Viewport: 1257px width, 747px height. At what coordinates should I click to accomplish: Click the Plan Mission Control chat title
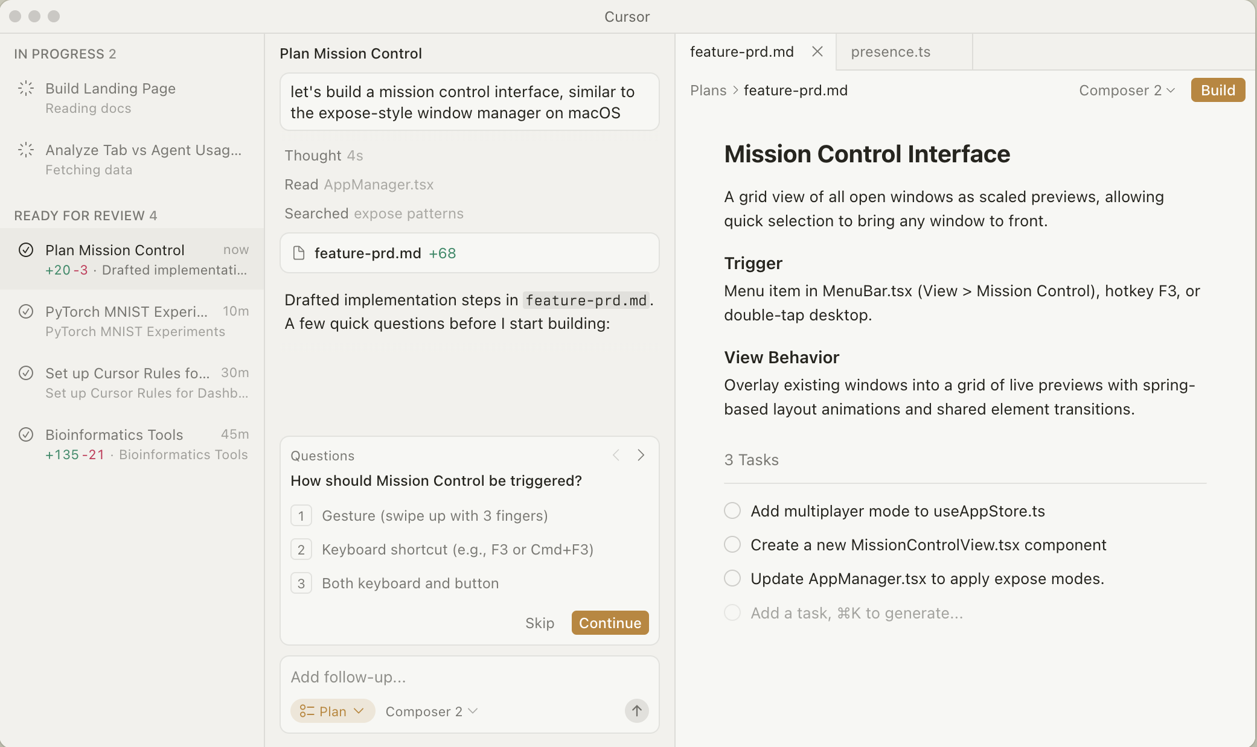[351, 54]
